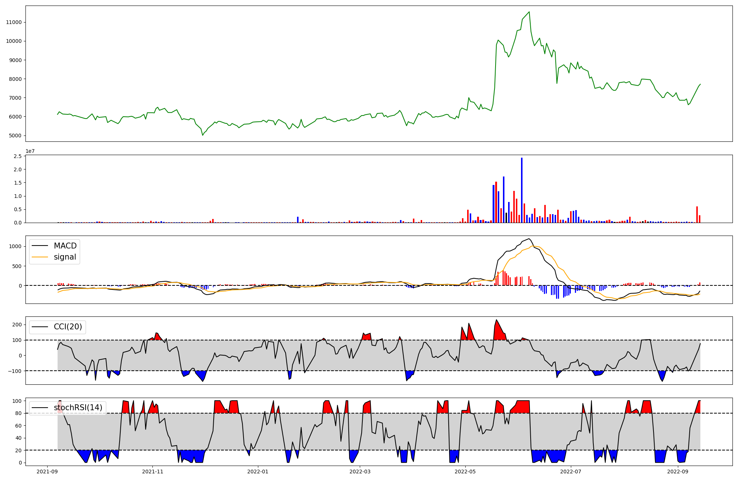738x480 pixels.
Task: Click the 2021-09 date tick label
Action: tap(47, 472)
